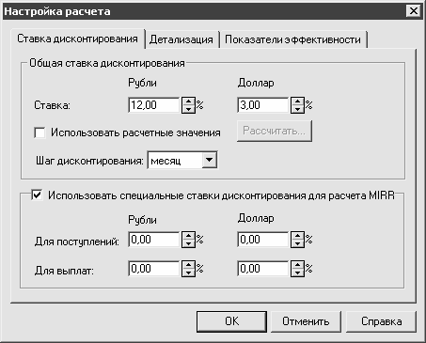
Task: Open help via the Справка button
Action: pyautogui.click(x=381, y=321)
